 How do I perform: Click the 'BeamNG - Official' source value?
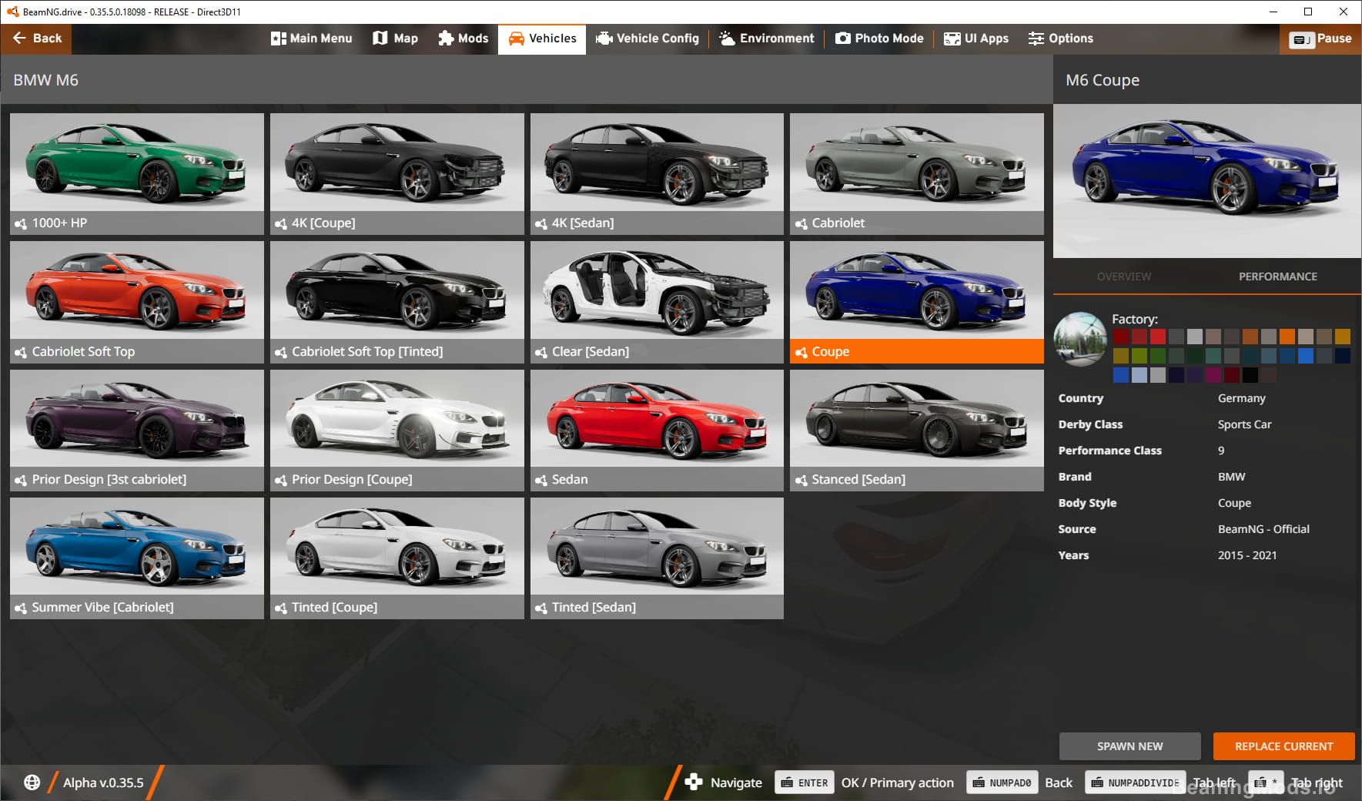point(1263,529)
